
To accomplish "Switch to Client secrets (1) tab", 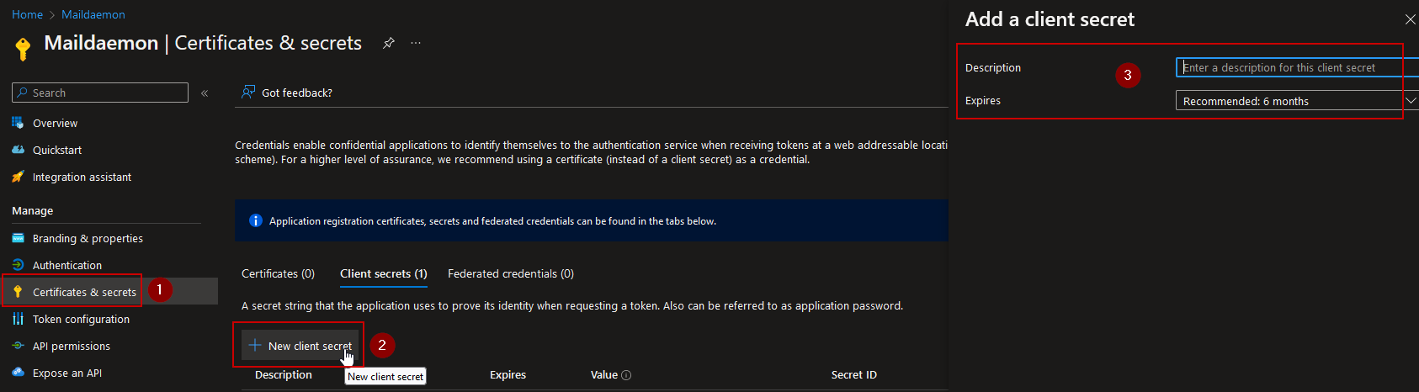I will click(384, 273).
